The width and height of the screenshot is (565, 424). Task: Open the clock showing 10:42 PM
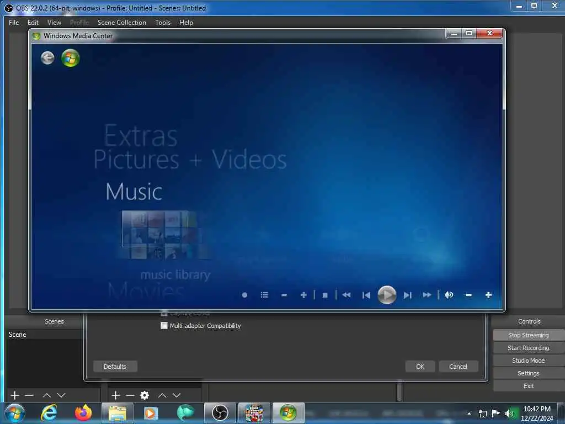(x=537, y=413)
